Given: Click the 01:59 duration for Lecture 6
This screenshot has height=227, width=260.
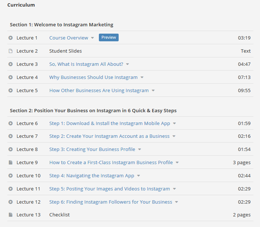Looking at the screenshot, I should click(x=244, y=123).
